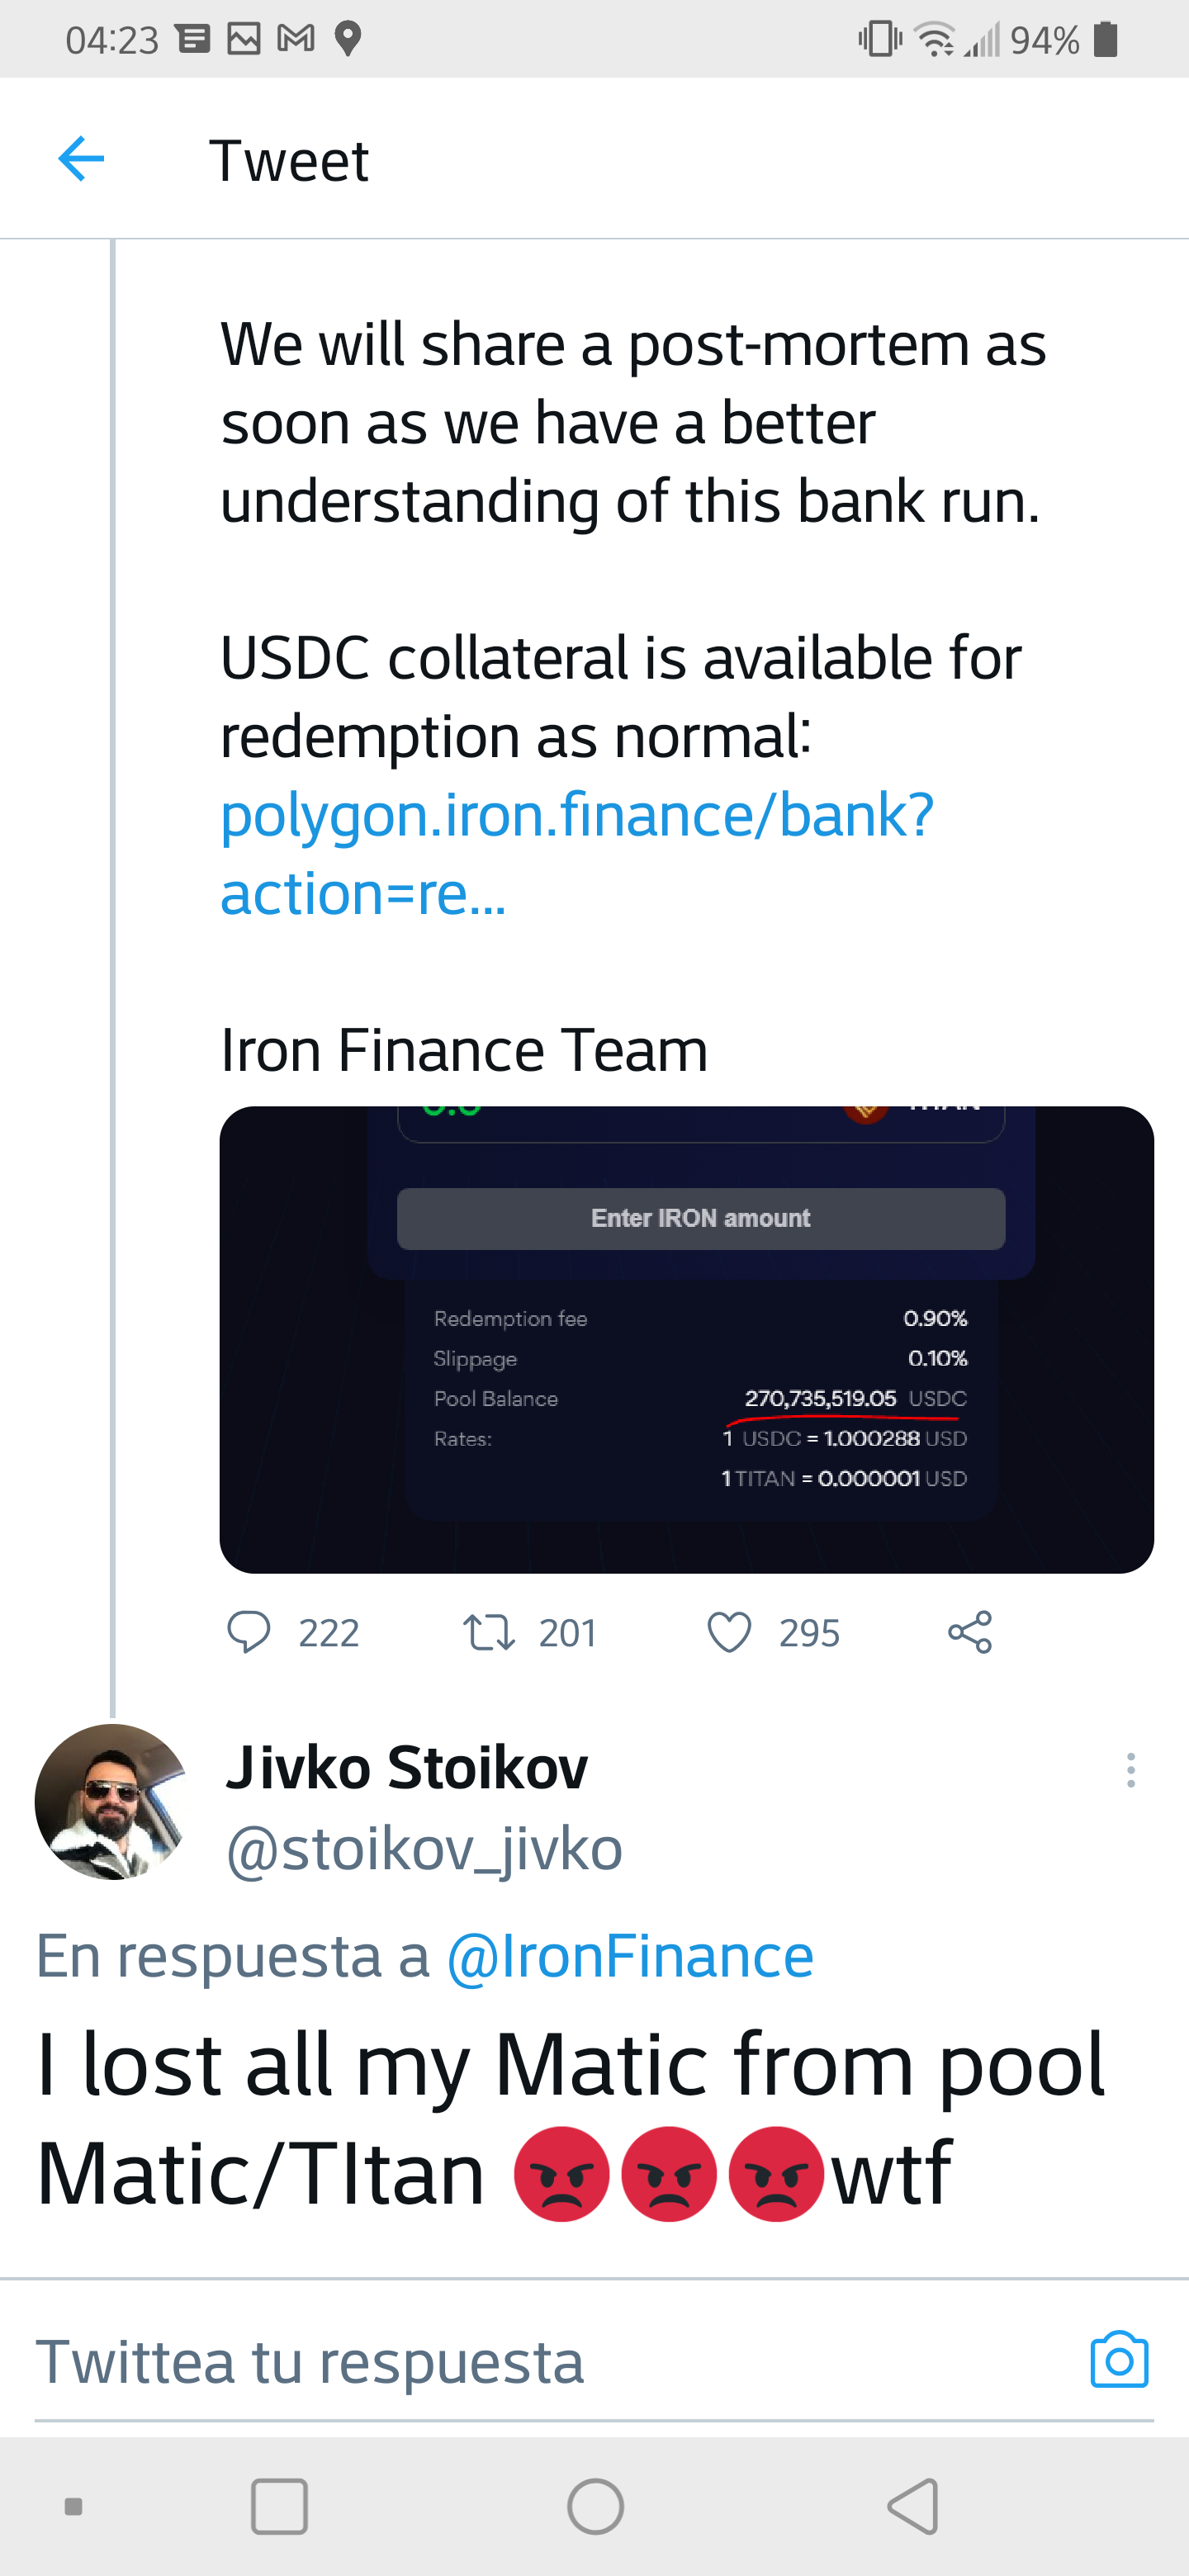Tap the 222 replies count

pos(328,1633)
